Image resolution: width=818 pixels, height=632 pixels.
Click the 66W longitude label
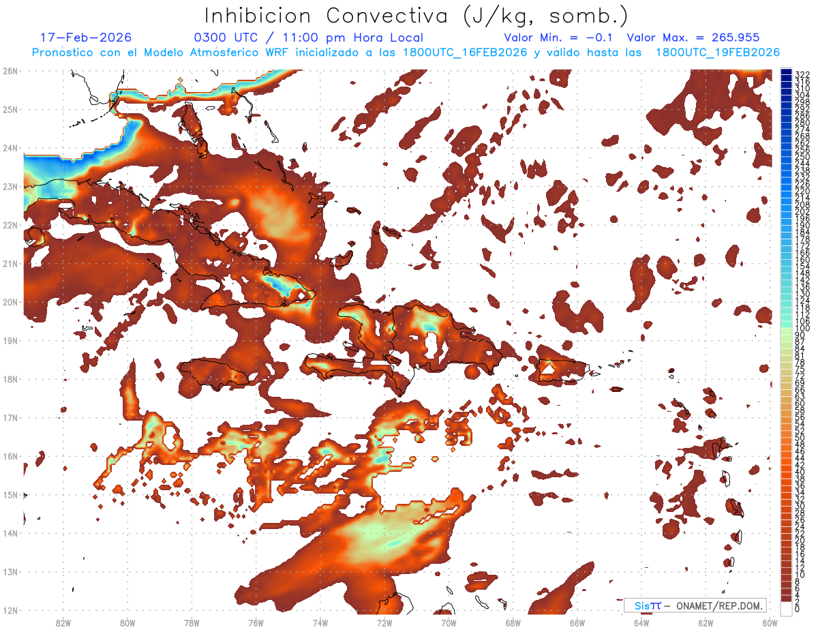click(x=577, y=622)
